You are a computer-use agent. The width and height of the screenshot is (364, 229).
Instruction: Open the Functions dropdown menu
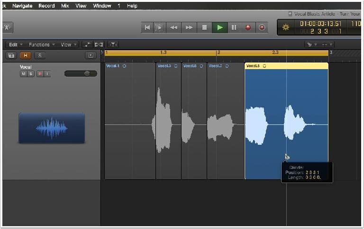point(42,44)
